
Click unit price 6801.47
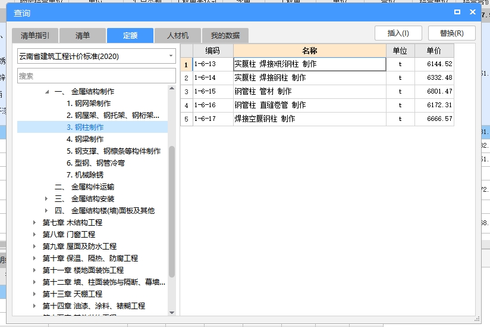[434, 92]
